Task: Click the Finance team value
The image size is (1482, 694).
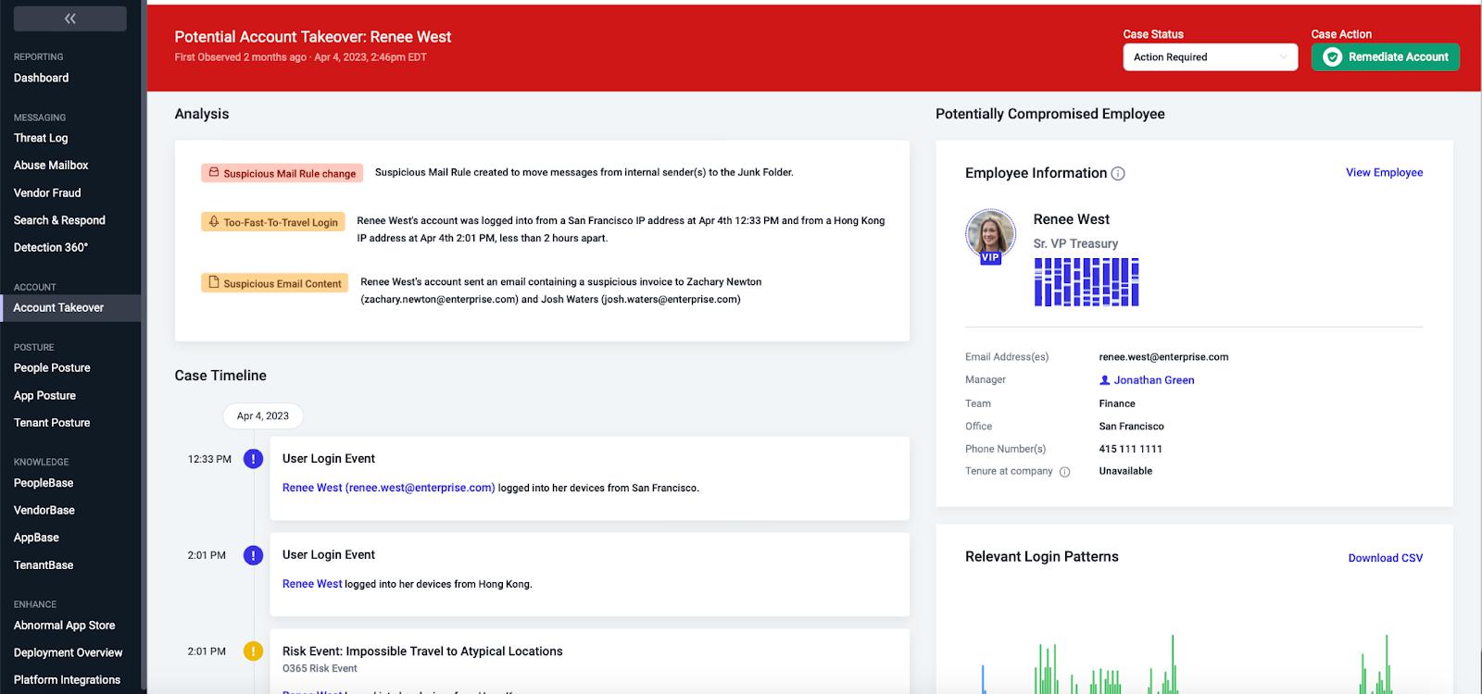Action: [1117, 403]
